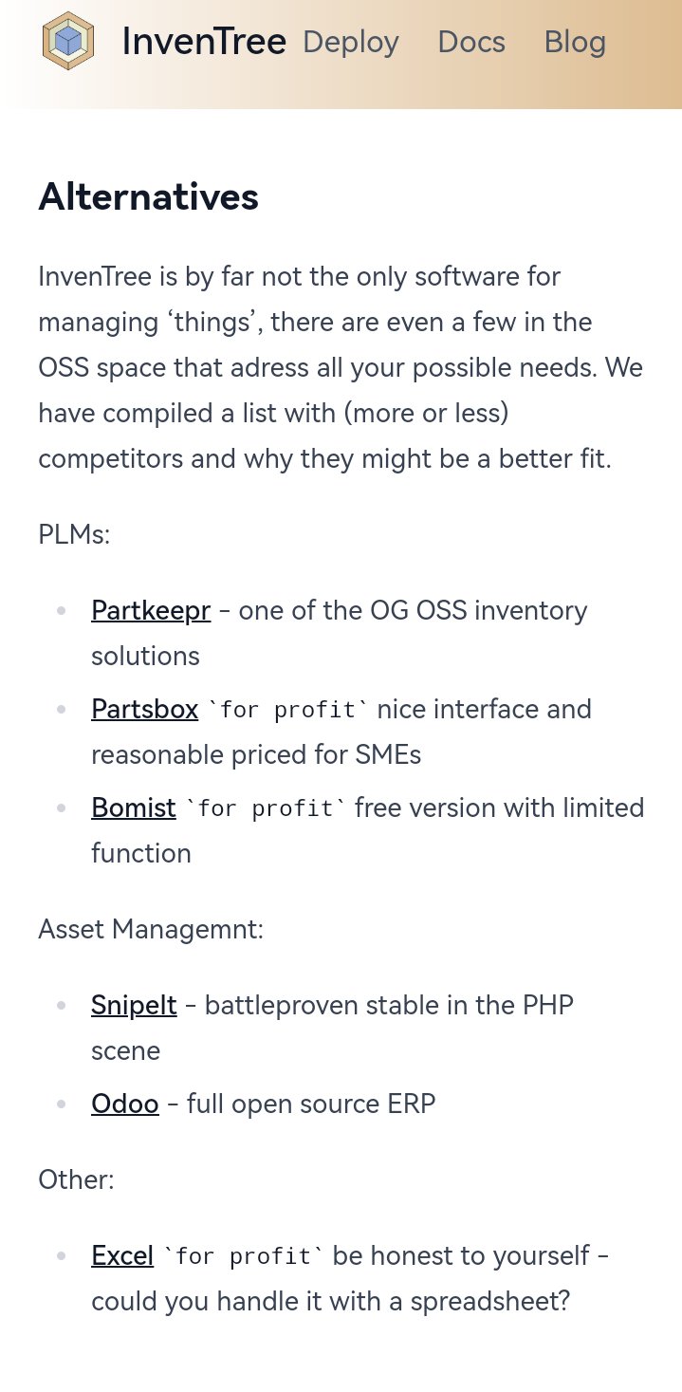Click the InvenTree site title text

point(204,42)
